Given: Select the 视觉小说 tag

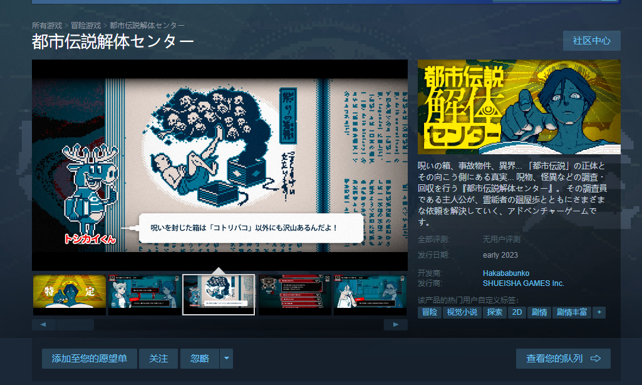Looking at the screenshot, I should point(461,312).
